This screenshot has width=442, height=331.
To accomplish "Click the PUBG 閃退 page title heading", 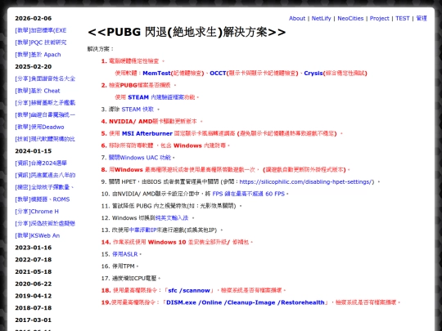I will click(x=187, y=32).
